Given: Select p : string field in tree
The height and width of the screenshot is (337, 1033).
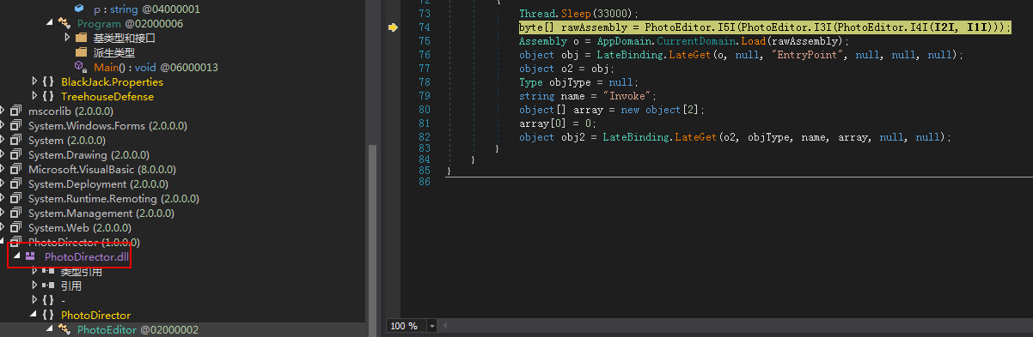Looking at the screenshot, I should click(146, 9).
